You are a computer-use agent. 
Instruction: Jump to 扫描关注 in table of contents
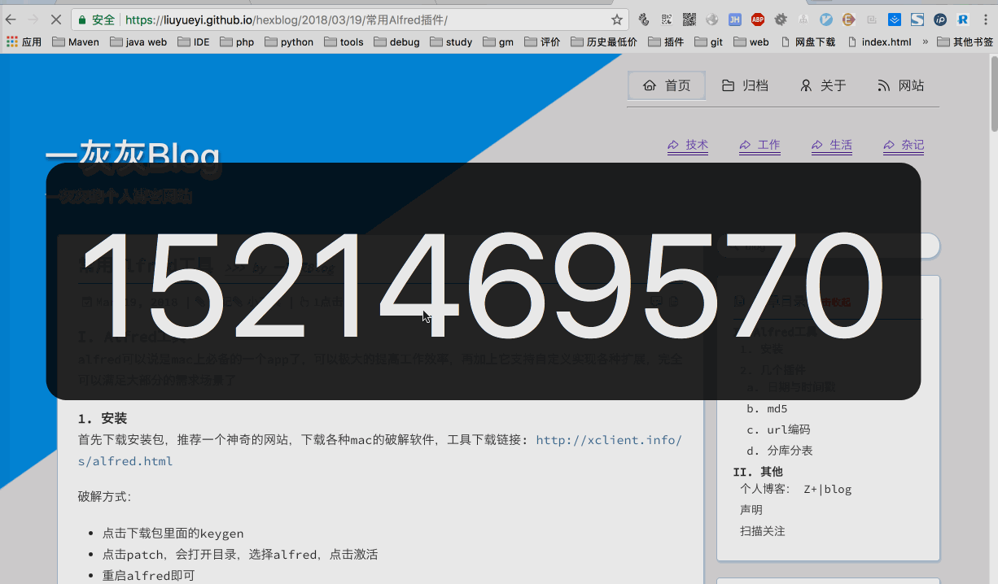coord(763,531)
